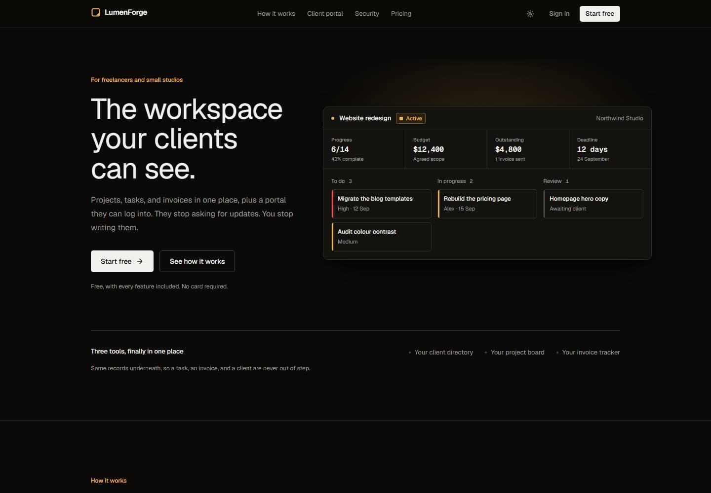Click the Three tools, finally in one place heading
Image resolution: width=711 pixels, height=493 pixels.
pyautogui.click(x=137, y=352)
